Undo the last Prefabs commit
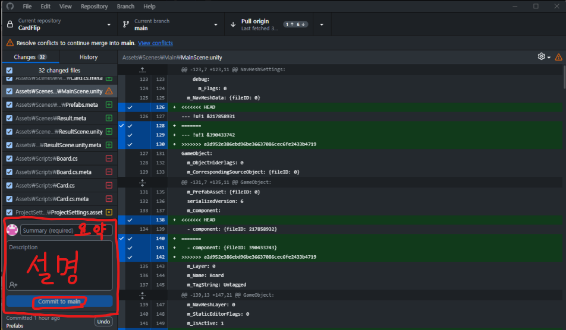Viewport: 566px width, 330px height. pyautogui.click(x=103, y=321)
